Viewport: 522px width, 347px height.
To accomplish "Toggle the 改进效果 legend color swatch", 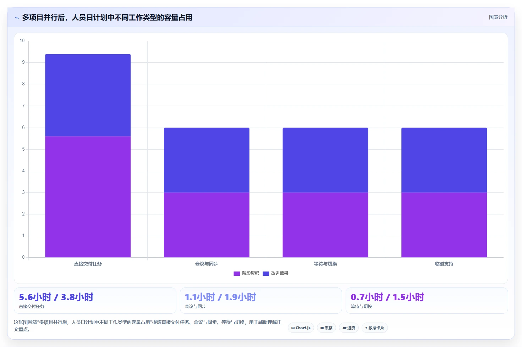I will [266, 273].
